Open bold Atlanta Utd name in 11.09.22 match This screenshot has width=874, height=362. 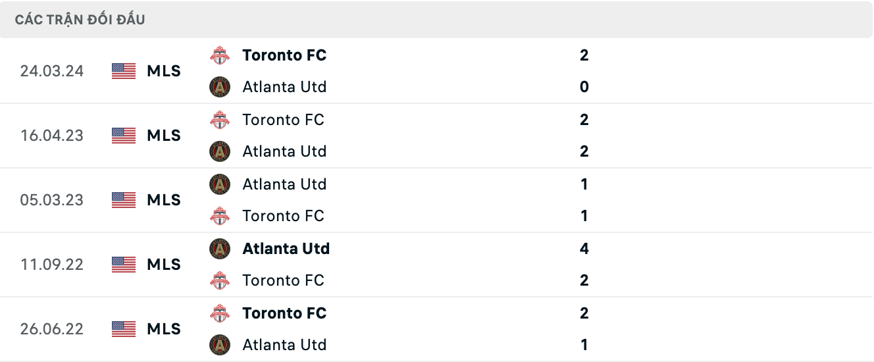(286, 249)
